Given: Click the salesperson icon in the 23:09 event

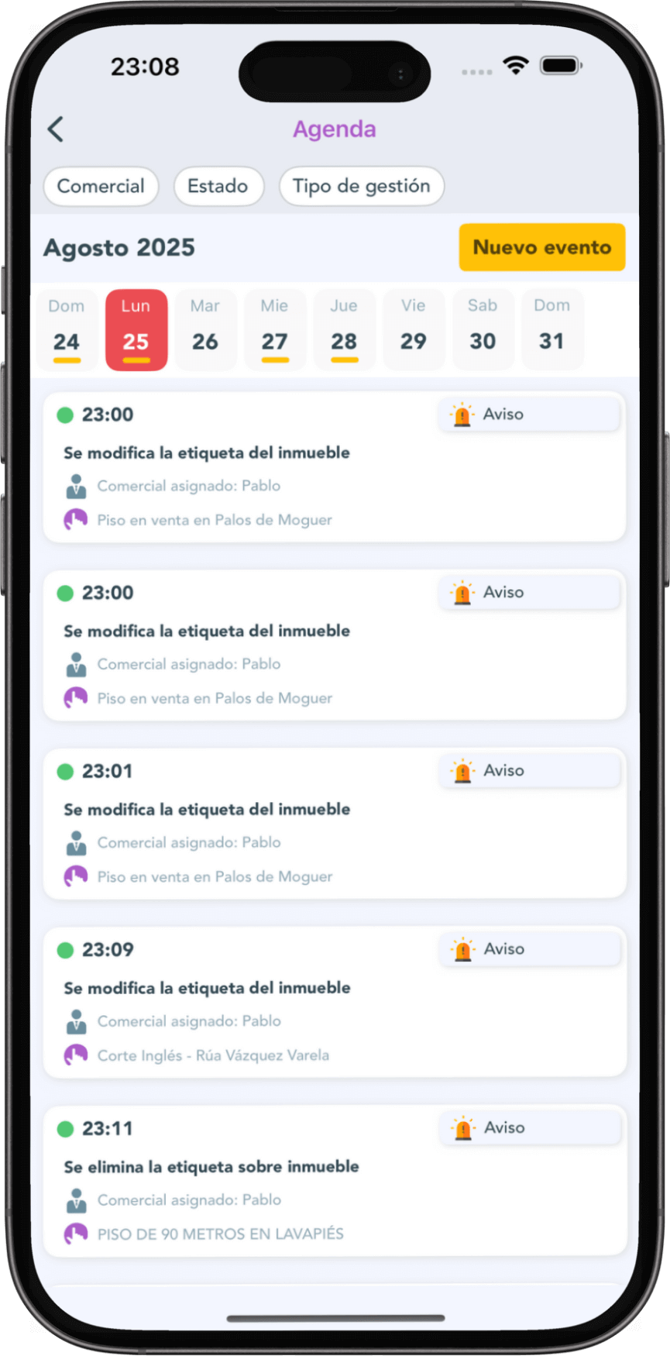Looking at the screenshot, I should pos(76,1021).
